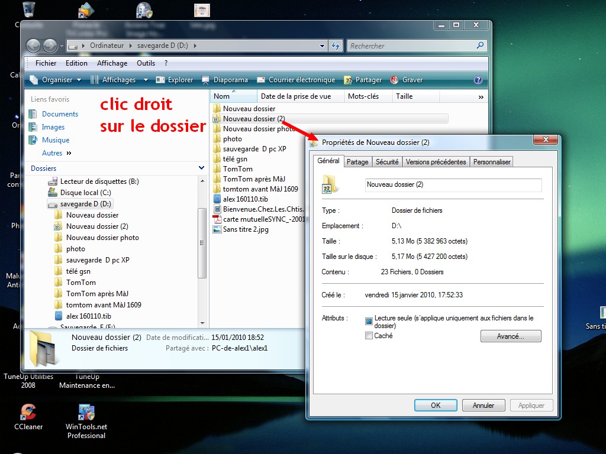Click the CCleaner desktop icon

tap(28, 412)
